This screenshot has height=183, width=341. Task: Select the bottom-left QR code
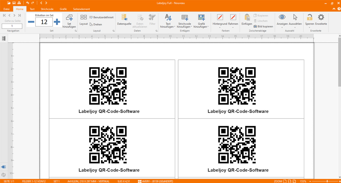coord(108,145)
